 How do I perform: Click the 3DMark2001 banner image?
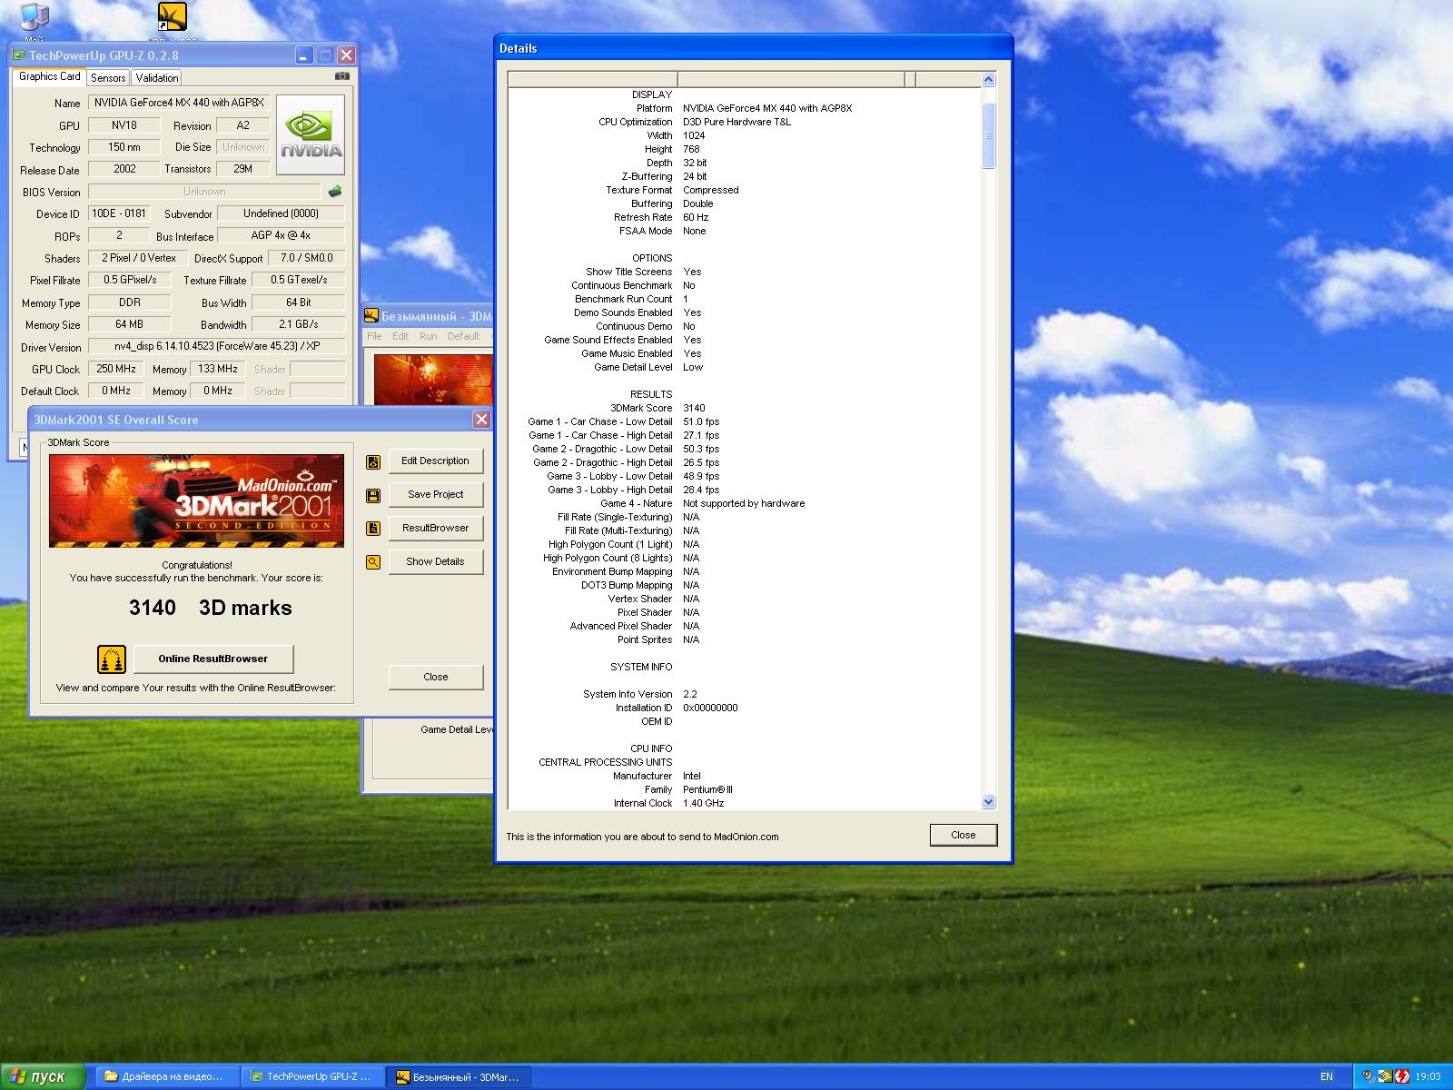click(196, 501)
